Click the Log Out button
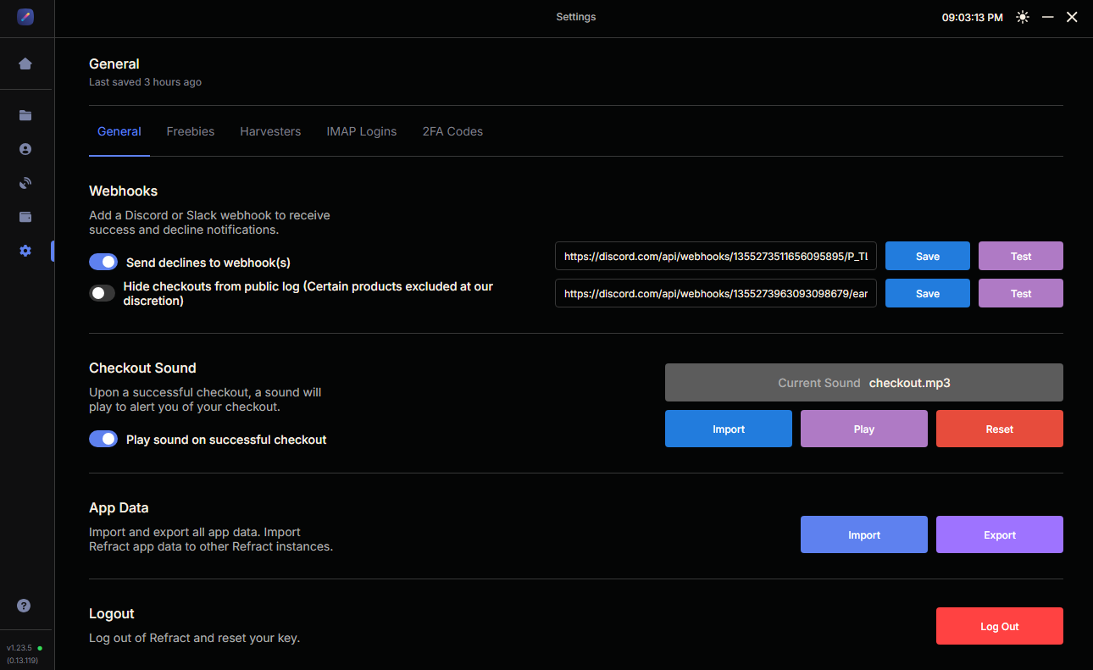The height and width of the screenshot is (670, 1093). point(999,626)
